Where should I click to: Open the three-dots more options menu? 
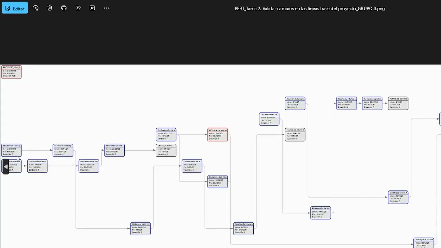(x=106, y=8)
